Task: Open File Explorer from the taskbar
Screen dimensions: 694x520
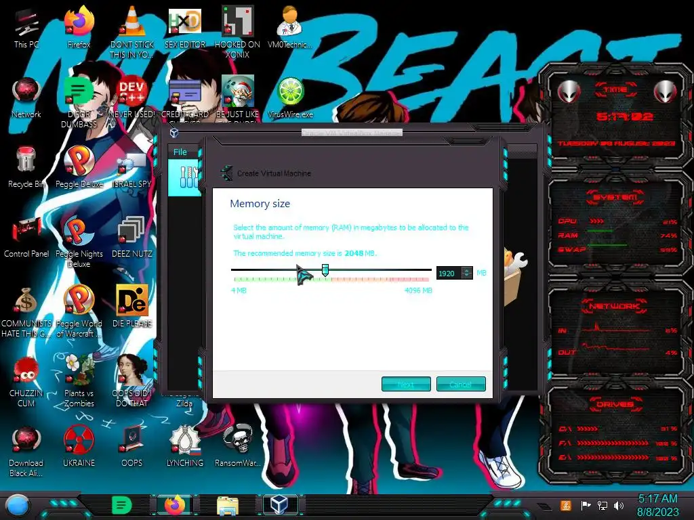Action: pos(228,506)
